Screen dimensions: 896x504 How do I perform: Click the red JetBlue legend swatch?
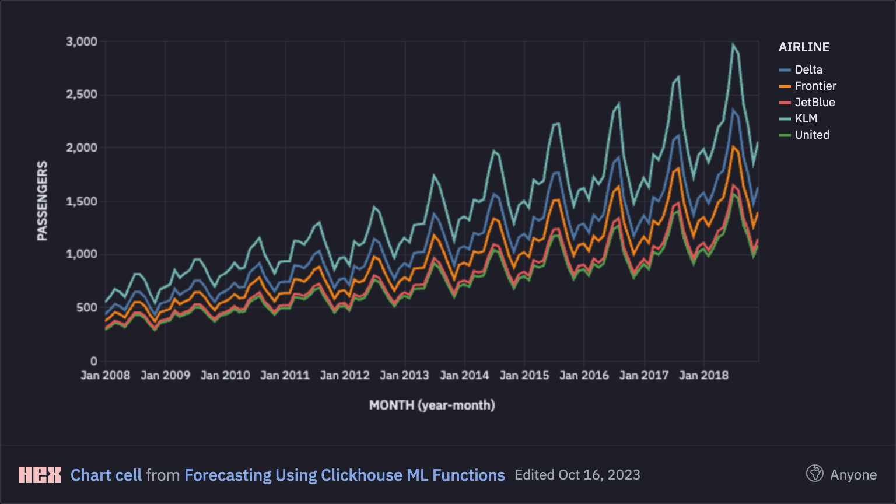(785, 103)
